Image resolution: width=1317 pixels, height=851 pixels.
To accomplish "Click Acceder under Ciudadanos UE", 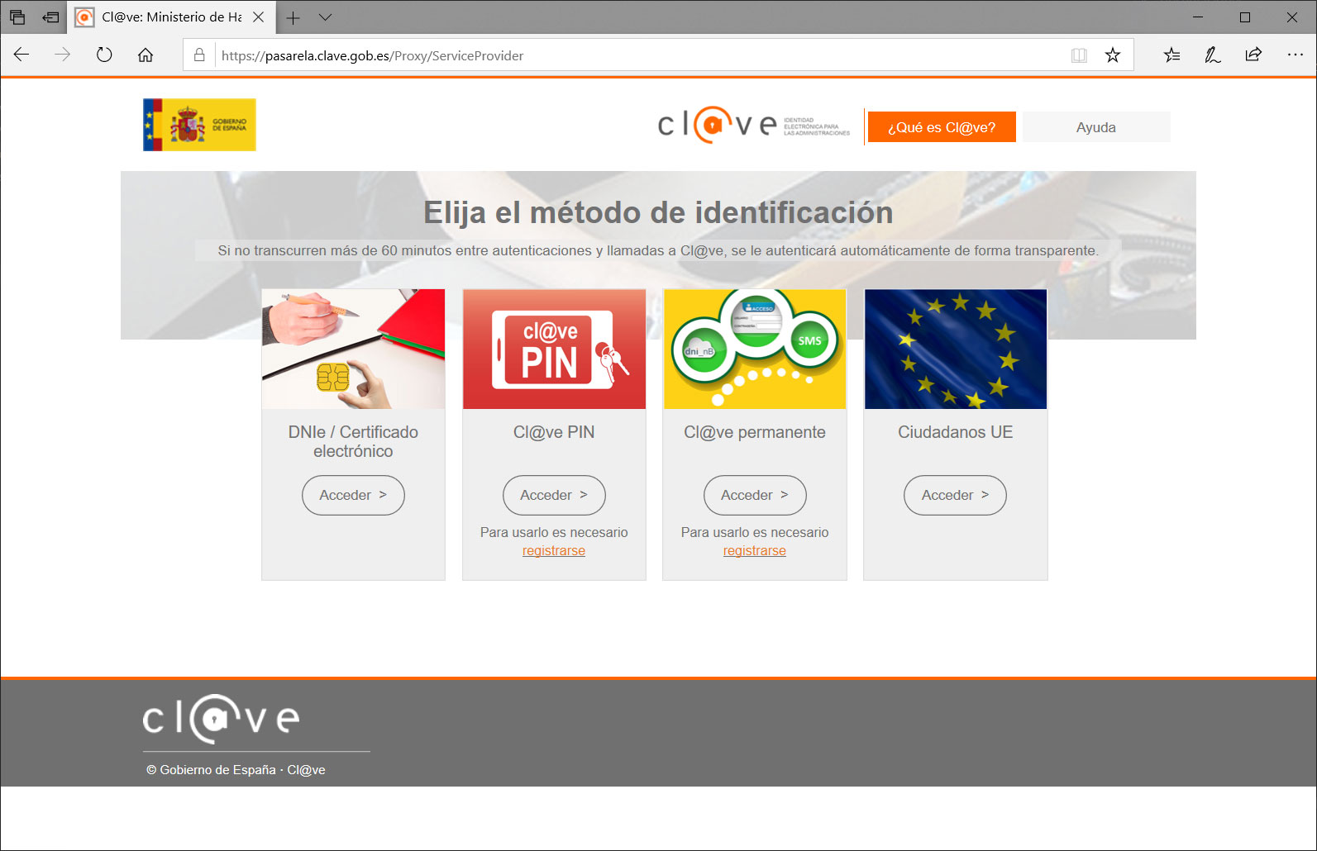I will 955,495.
